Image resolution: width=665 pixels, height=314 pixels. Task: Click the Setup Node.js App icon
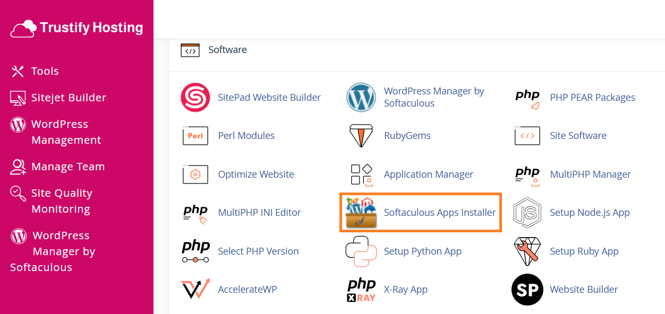tap(527, 212)
